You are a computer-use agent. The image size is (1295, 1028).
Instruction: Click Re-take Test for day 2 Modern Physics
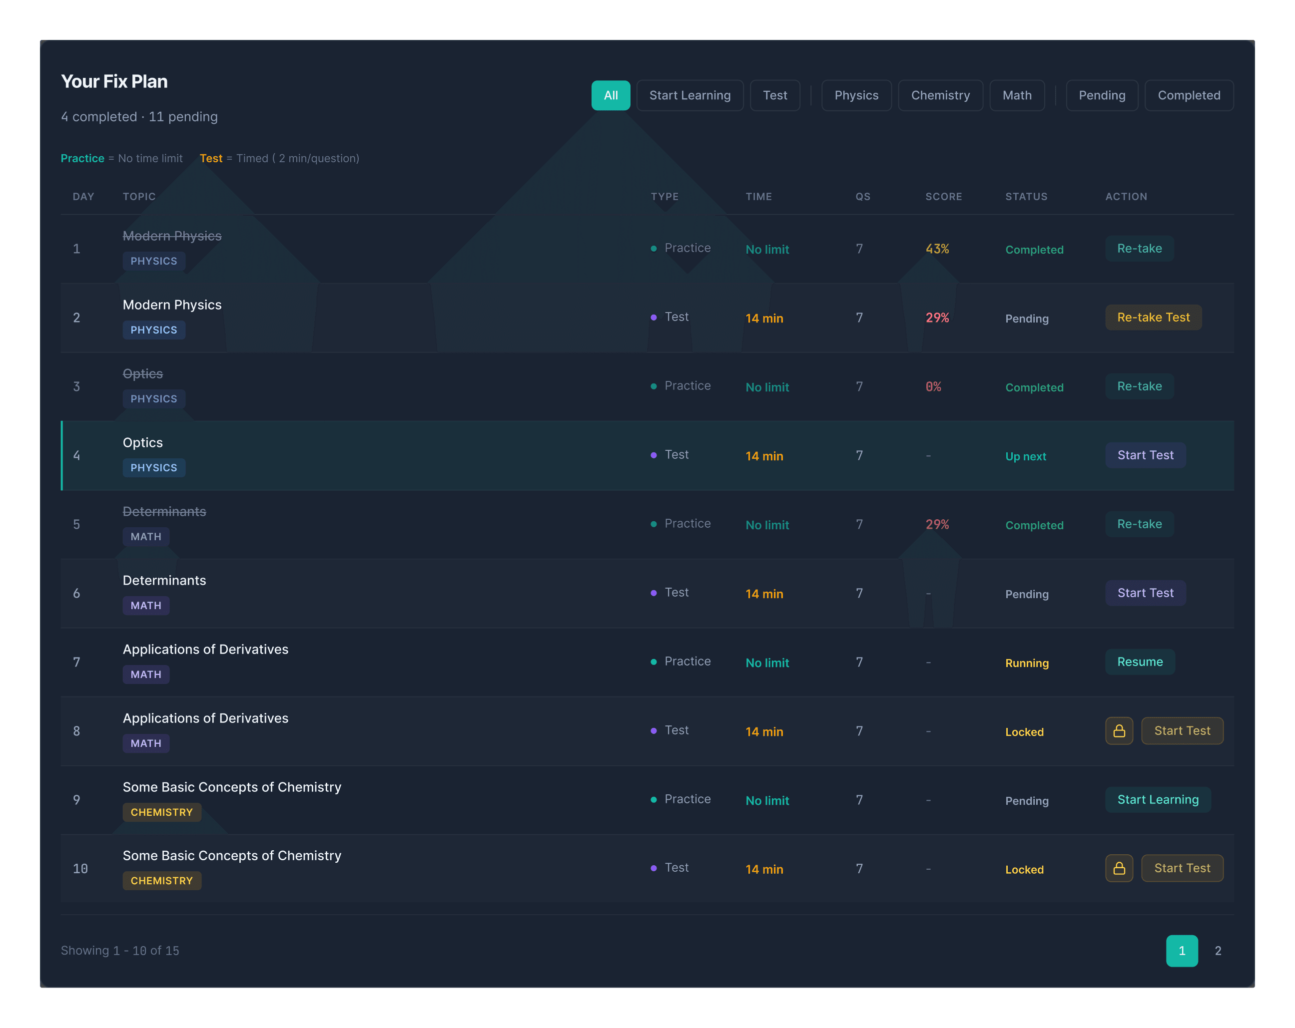point(1153,318)
